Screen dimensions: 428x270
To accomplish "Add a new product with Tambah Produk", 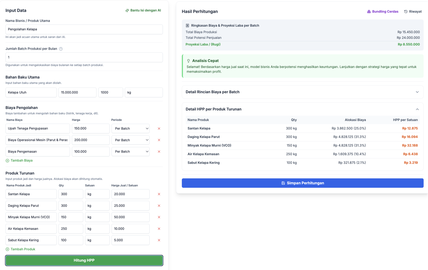I will (x=20, y=249).
